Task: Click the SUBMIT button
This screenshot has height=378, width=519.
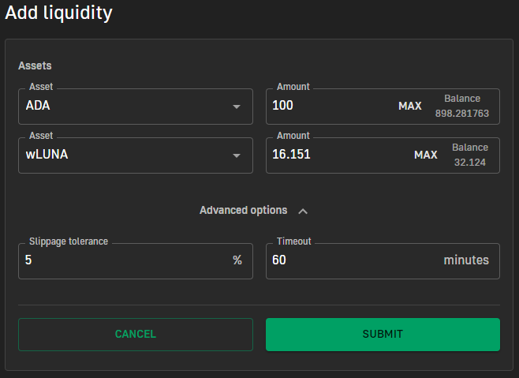Action: 383,335
